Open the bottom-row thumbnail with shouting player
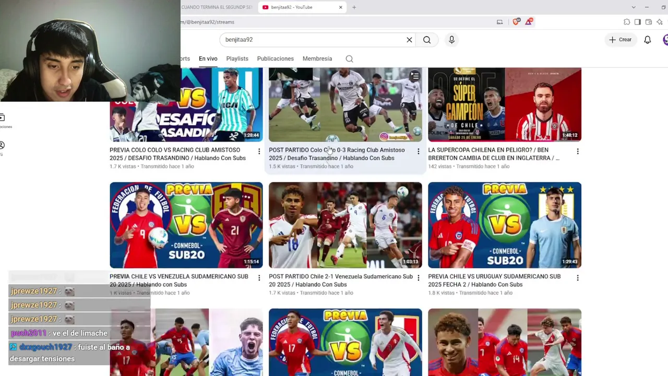668x376 pixels. coord(186,342)
